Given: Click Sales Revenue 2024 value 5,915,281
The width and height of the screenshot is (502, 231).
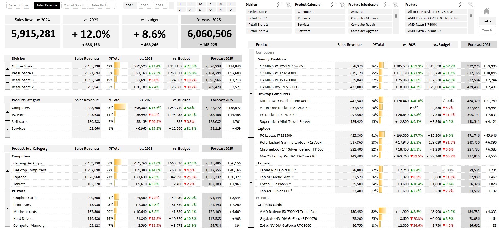Looking at the screenshot, I should coord(34,34).
